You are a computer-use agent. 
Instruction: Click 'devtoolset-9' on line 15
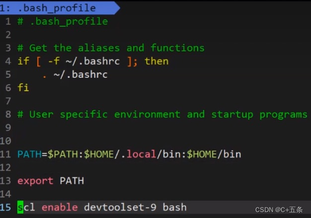pyautogui.click(x=120, y=207)
